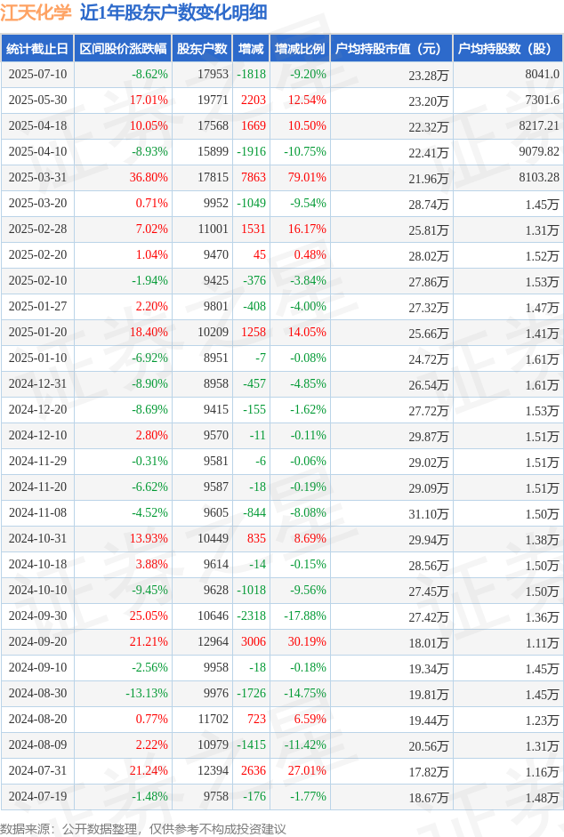Click the 数据来源 footer note
Screen dimensions: 564x837
143,828
